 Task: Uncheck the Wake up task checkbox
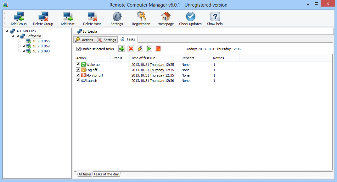[x=78, y=64]
